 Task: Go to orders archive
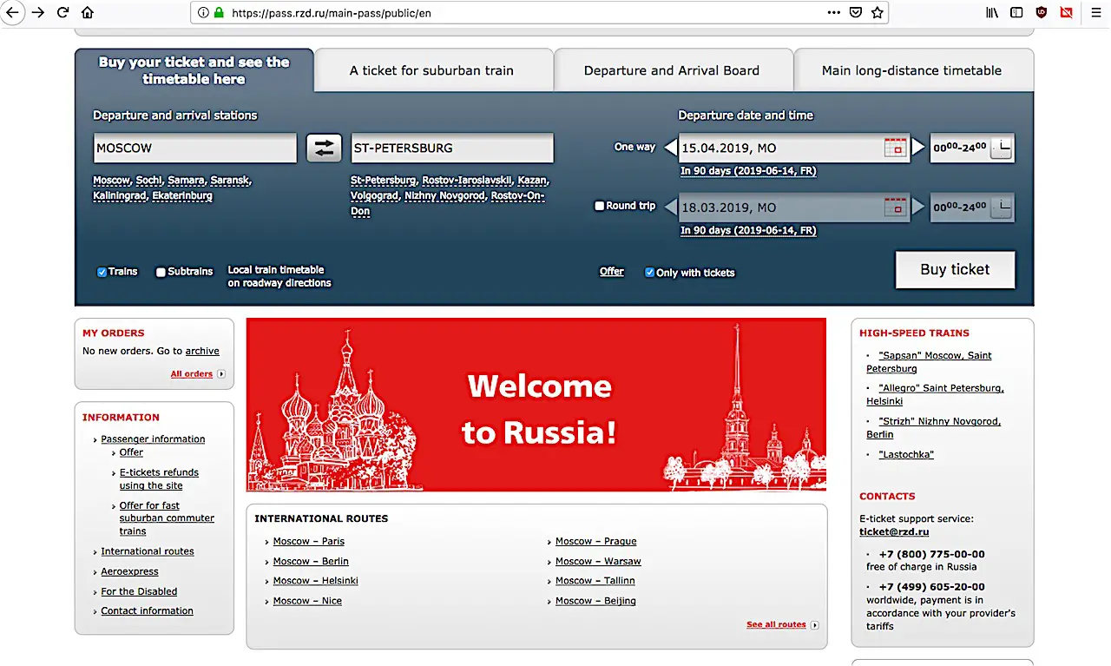tap(202, 352)
